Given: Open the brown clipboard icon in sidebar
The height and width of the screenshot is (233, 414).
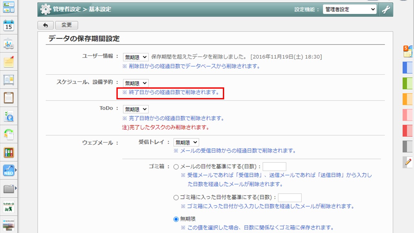Looking at the screenshot, I should pos(9,98).
